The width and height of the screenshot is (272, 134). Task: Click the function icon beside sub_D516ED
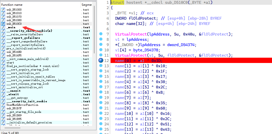3,52
